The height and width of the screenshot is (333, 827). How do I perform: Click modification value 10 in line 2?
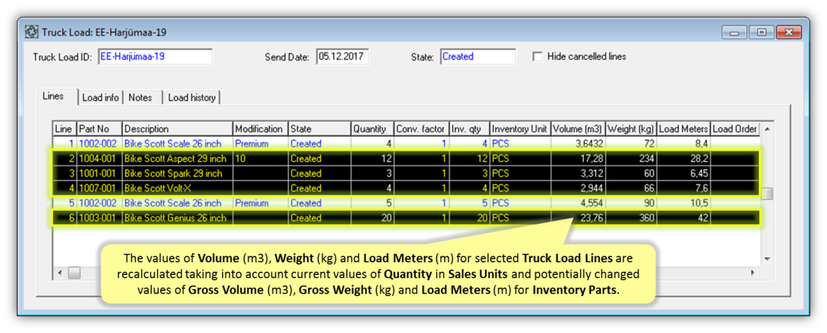click(x=240, y=158)
